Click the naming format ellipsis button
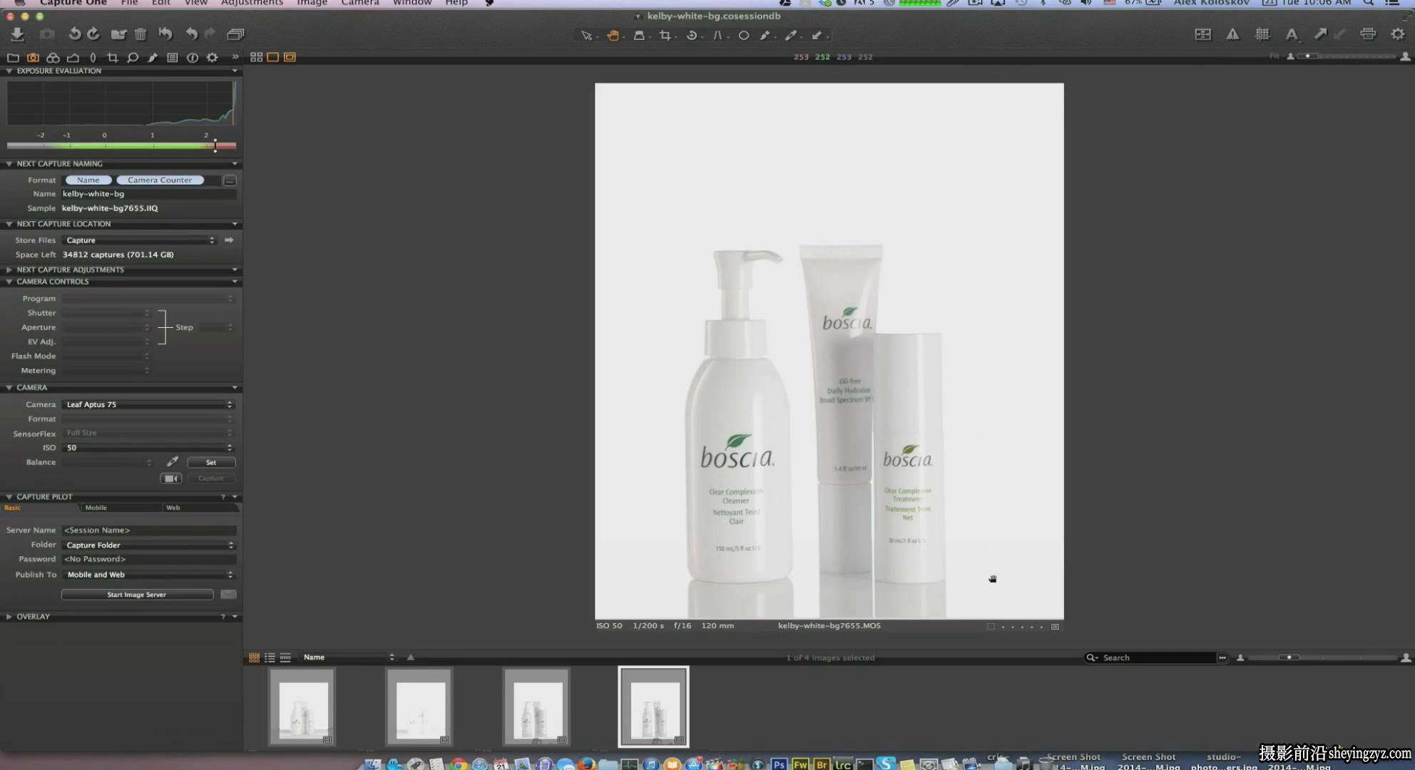Viewport: 1415px width, 770px height. (x=230, y=180)
